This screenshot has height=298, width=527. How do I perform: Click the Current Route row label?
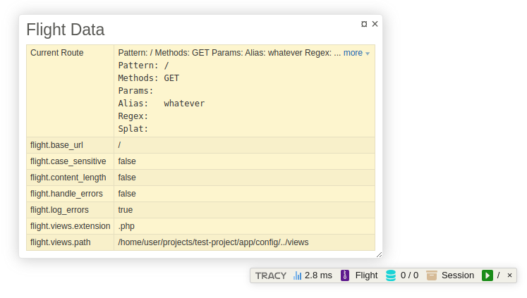(x=56, y=53)
